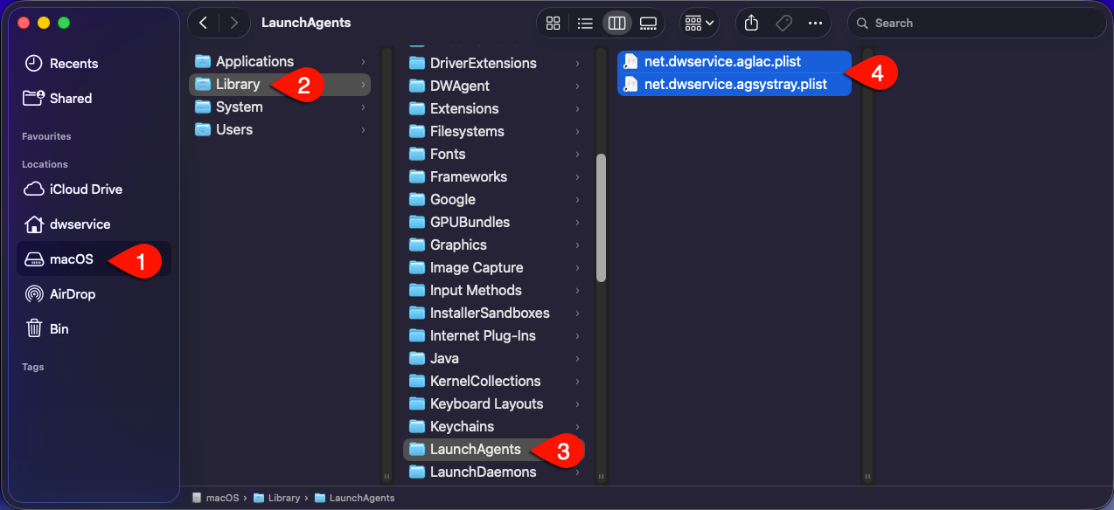Select the Filesystems folder
The image size is (1114, 510).
click(494, 131)
